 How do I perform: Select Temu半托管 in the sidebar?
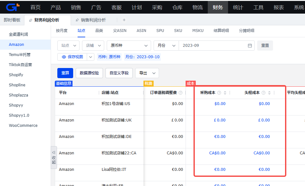[20, 55]
